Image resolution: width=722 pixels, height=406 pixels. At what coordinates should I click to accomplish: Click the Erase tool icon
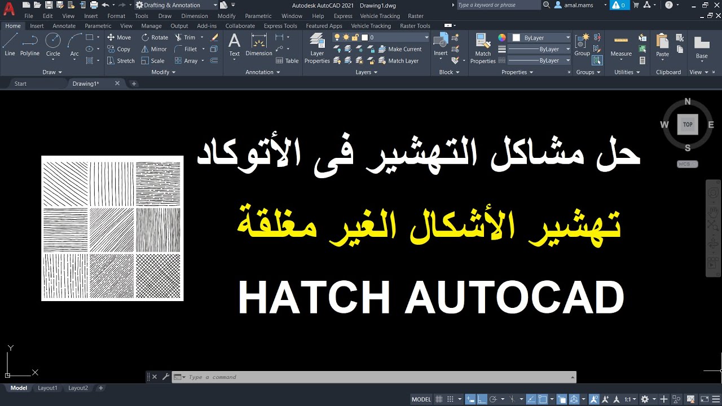coord(214,37)
